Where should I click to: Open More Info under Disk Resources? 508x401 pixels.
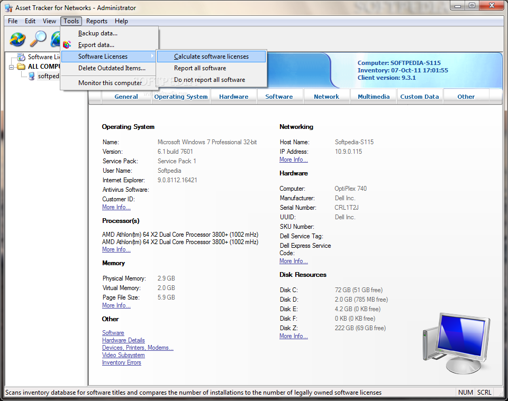click(294, 337)
